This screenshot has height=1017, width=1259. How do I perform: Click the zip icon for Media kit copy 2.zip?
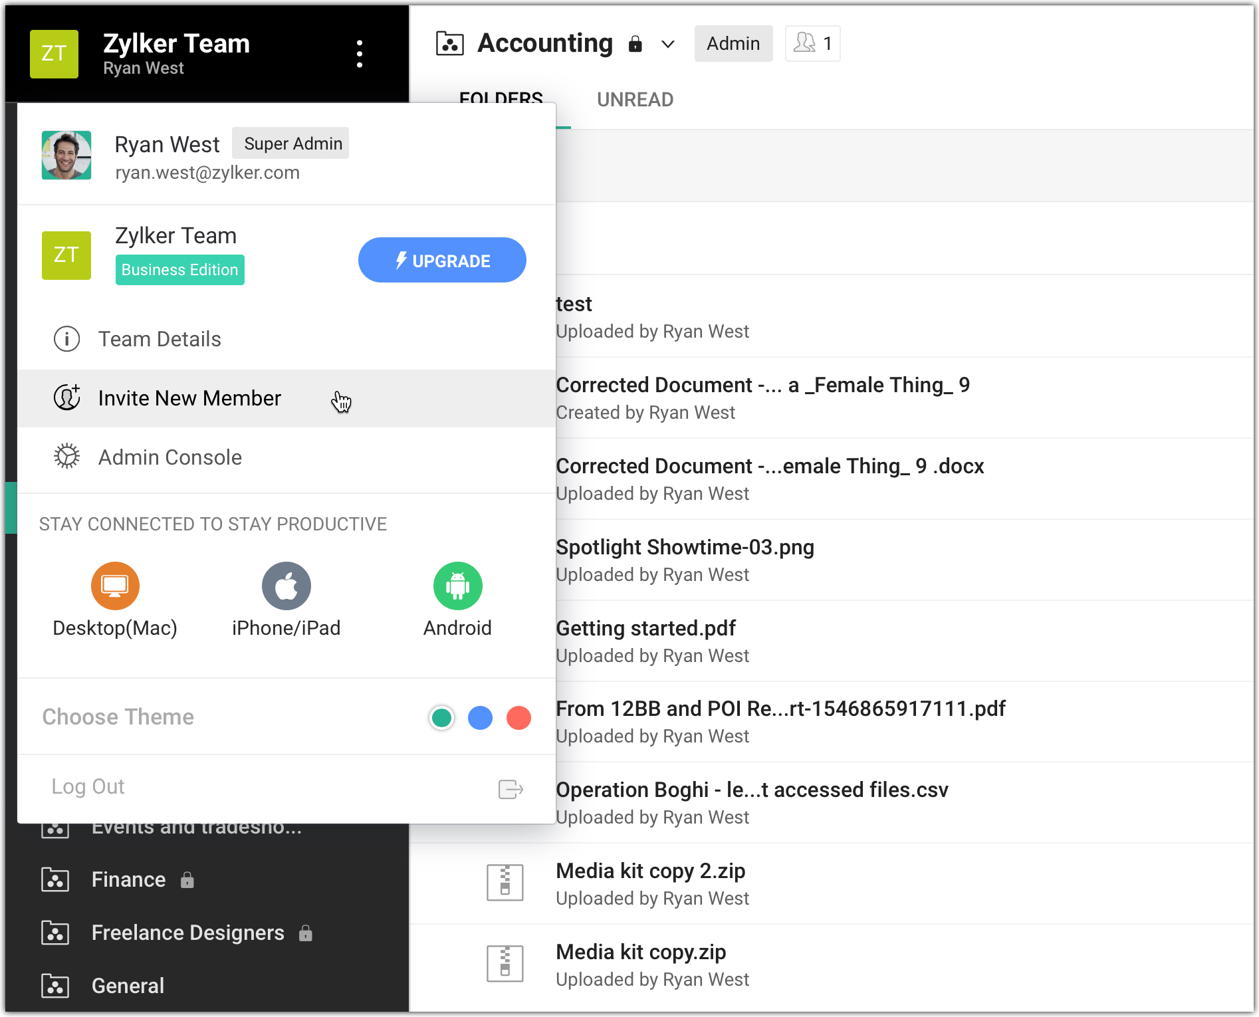505,883
